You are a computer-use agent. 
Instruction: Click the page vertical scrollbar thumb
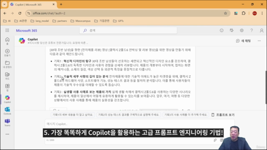click(266, 87)
